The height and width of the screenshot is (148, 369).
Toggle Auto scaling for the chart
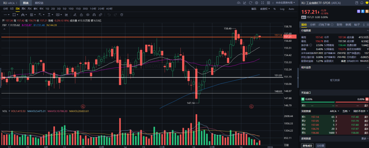click(x=291, y=9)
